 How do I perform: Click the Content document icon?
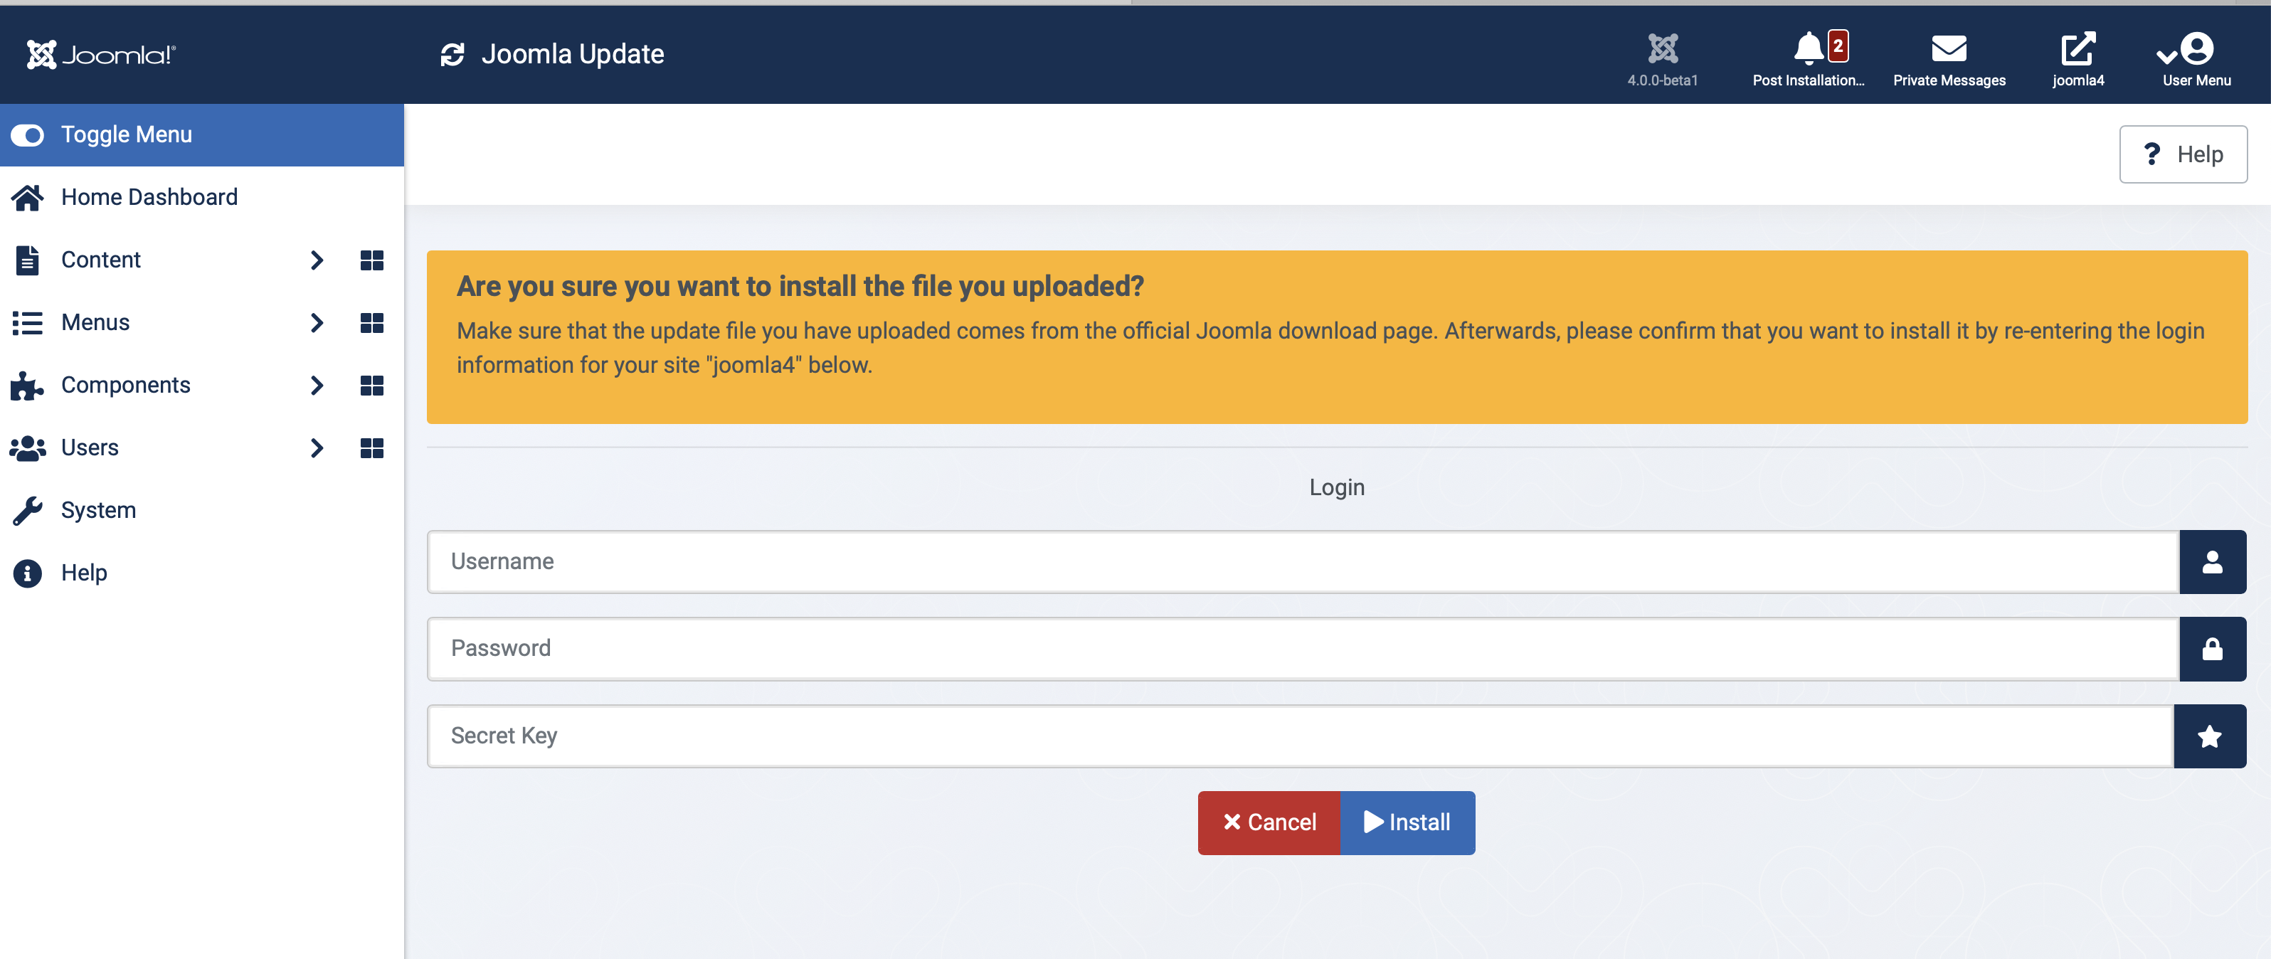(x=27, y=260)
